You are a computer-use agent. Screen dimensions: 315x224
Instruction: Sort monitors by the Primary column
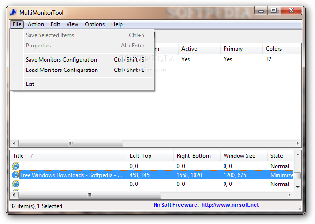[x=241, y=49]
